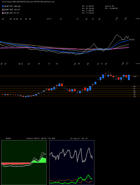Click the blue DOW ST legend square
The height and width of the screenshot is (185, 140).
coord(3,6)
